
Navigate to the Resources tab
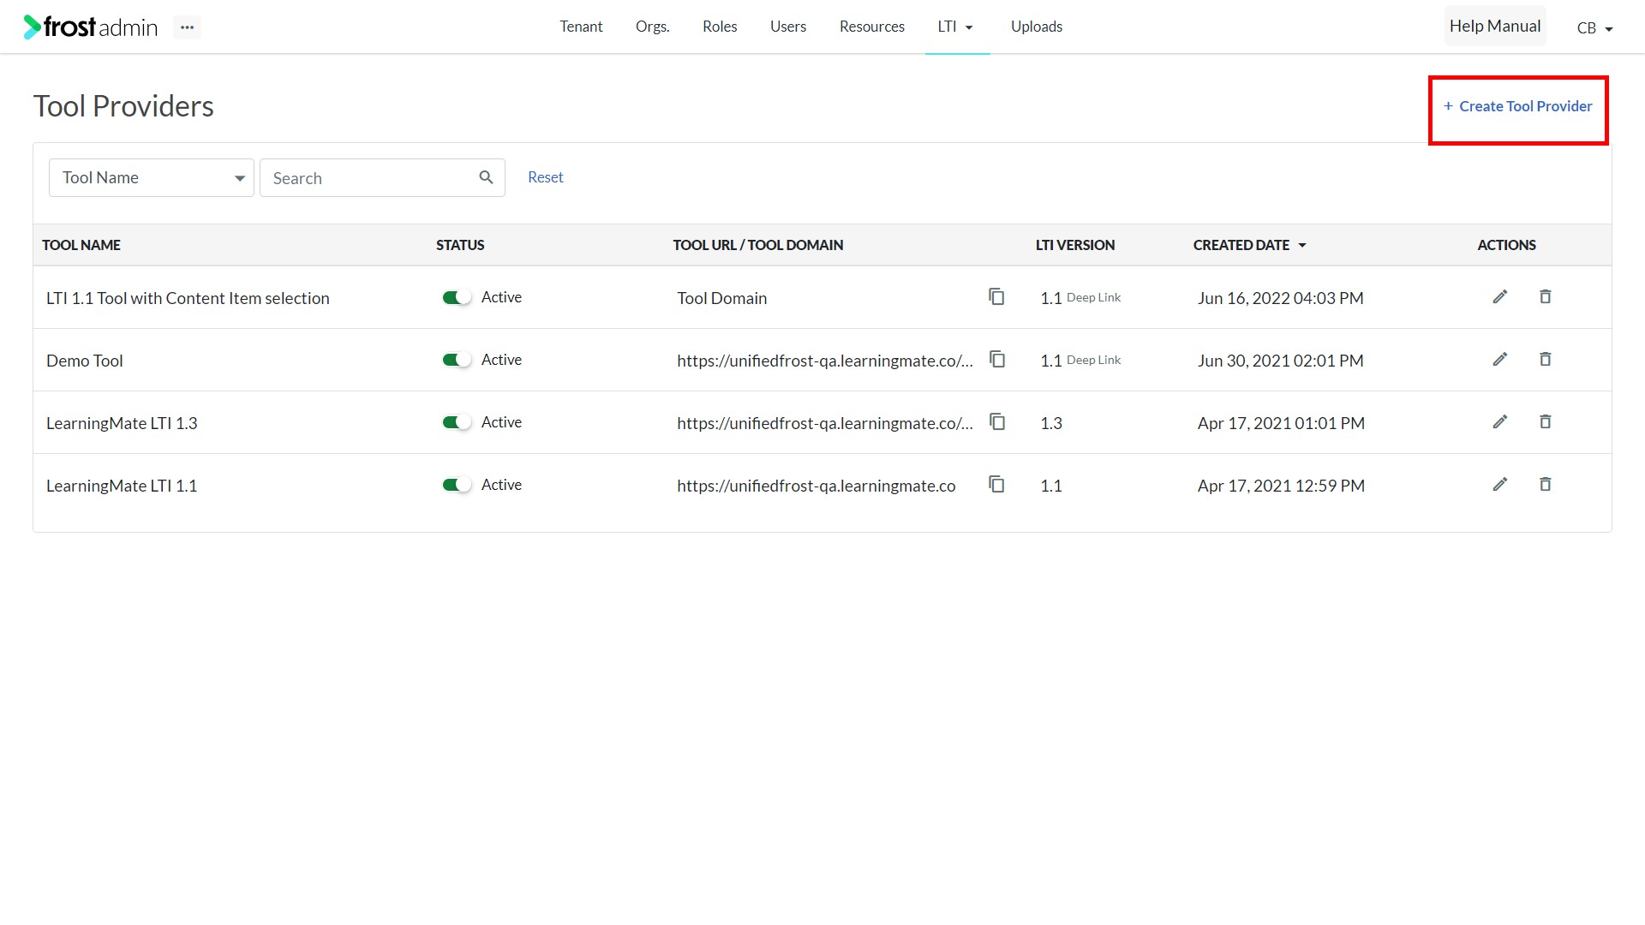[872, 27]
